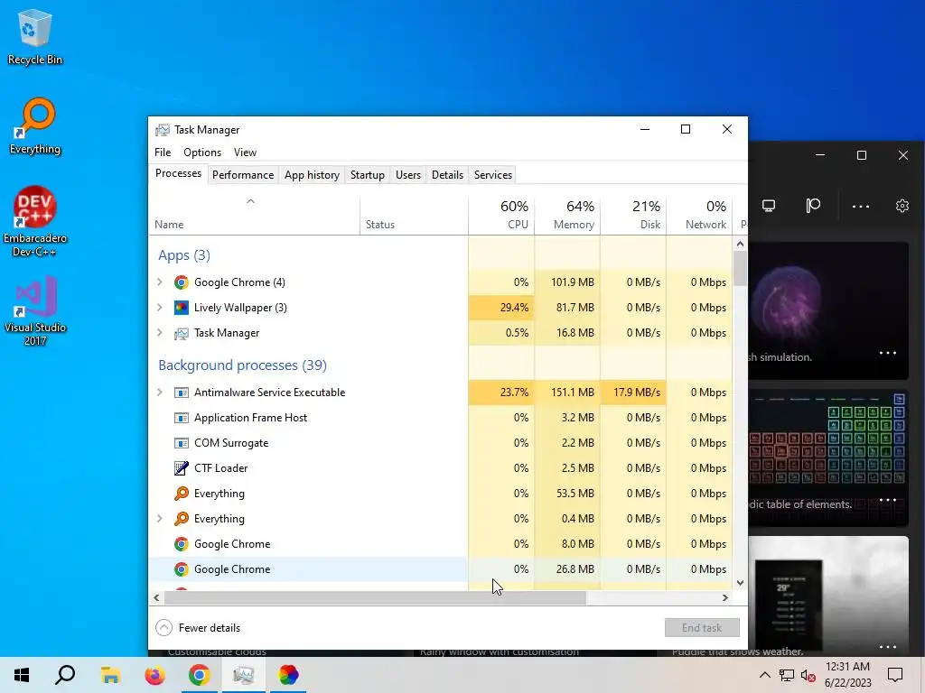Screen dimensions: 925x693
Task: Switch to Google Chrome in the taskbar
Action: point(199,675)
